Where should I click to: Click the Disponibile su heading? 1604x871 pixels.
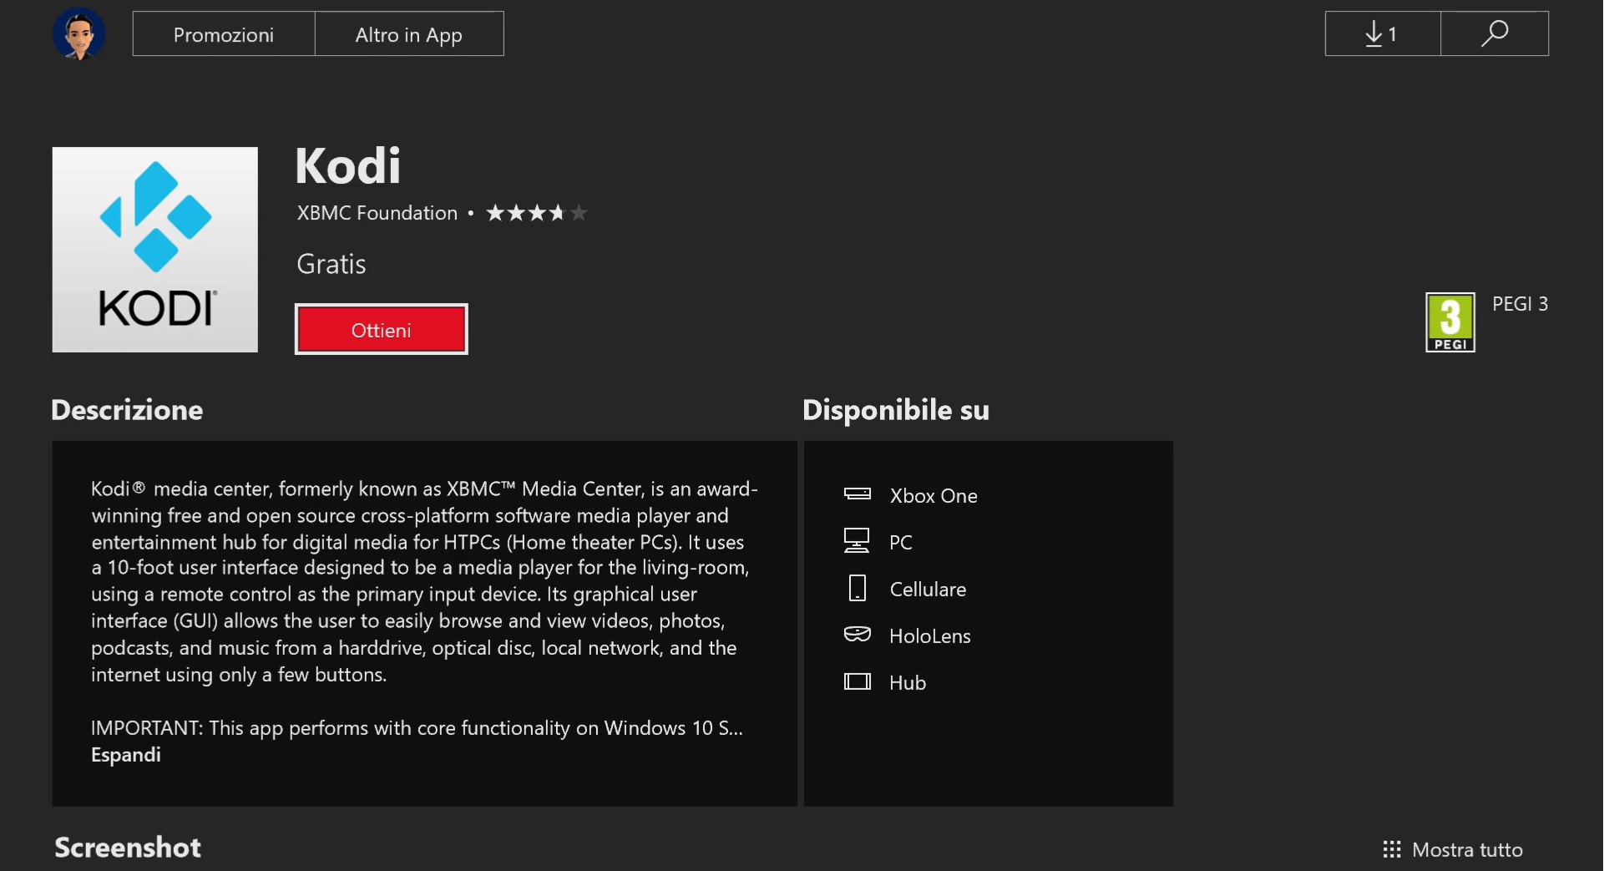[x=896, y=410]
